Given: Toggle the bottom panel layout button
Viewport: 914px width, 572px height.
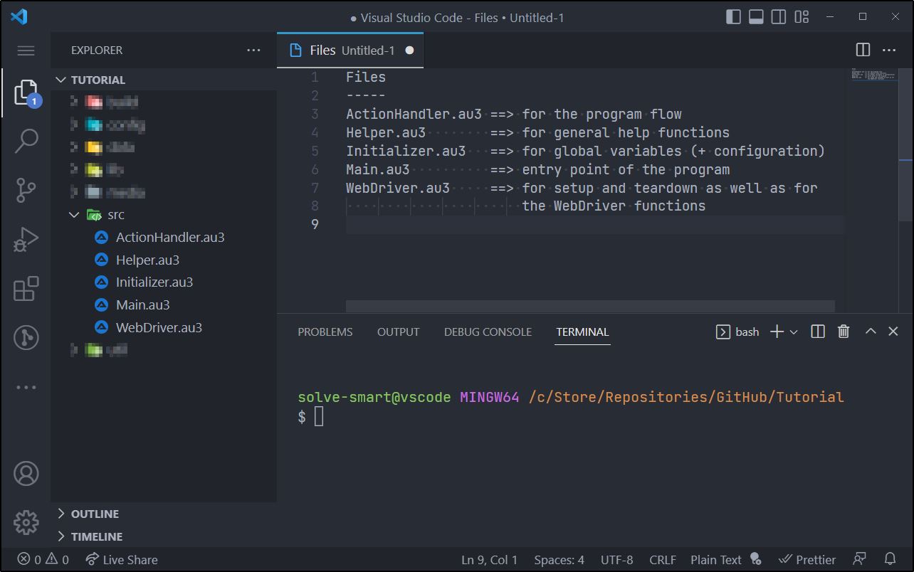Looking at the screenshot, I should [x=756, y=17].
